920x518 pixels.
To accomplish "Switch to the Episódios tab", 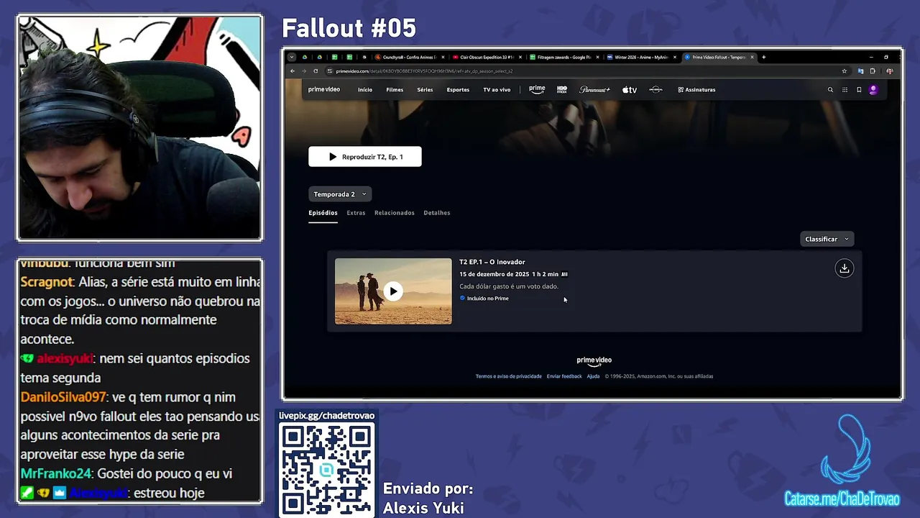I will click(323, 213).
